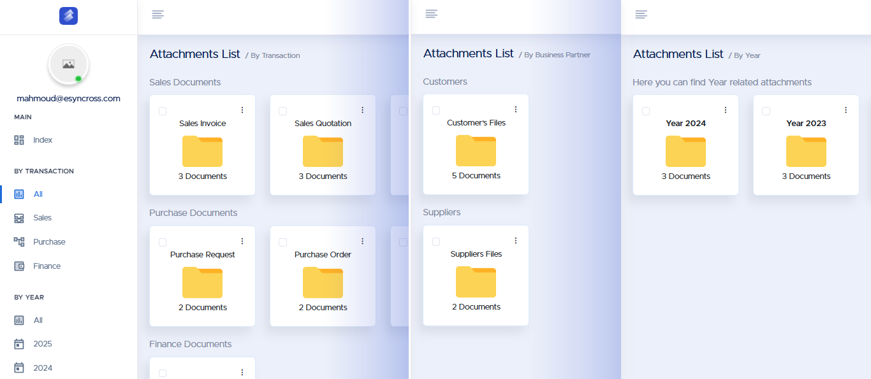This screenshot has width=871, height=379.
Task: Toggle the menu in the By Transaction panel
Action: pyautogui.click(x=158, y=15)
